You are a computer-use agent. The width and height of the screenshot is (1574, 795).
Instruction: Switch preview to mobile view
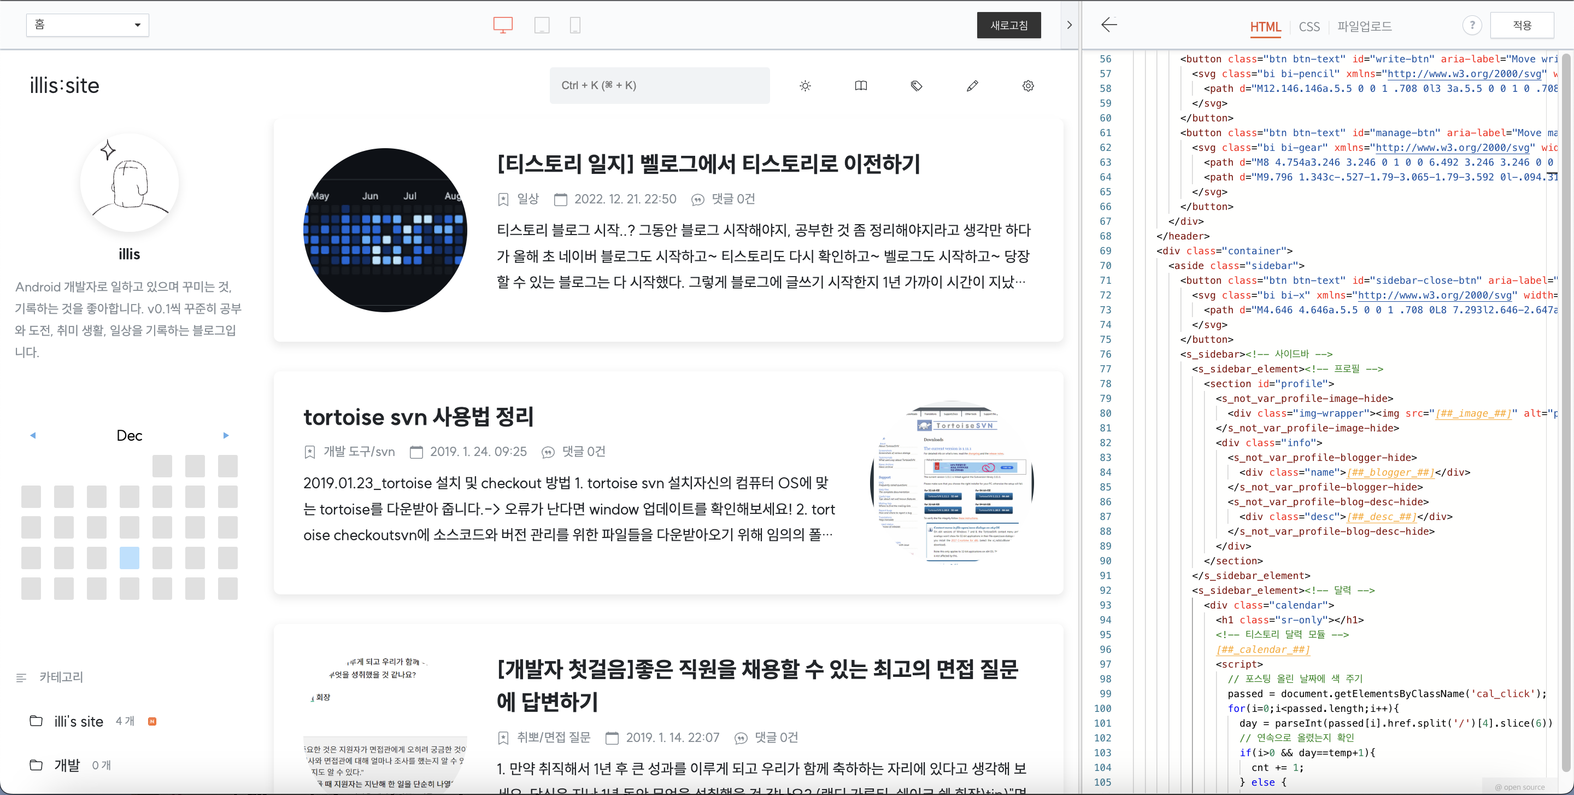[574, 25]
